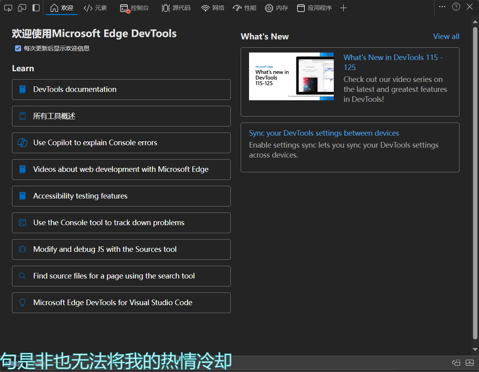Click the dock quick view icon

click(456, 362)
